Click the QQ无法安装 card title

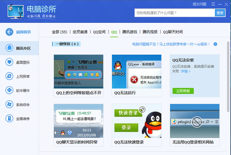pos(183,60)
